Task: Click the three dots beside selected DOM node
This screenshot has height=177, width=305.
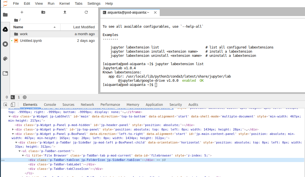Action: [3, 160]
